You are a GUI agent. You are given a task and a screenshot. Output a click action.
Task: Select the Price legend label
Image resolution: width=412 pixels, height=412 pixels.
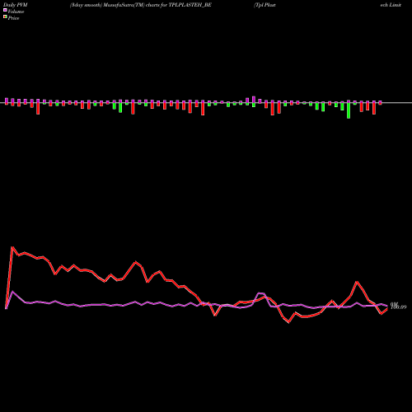tap(13, 18)
